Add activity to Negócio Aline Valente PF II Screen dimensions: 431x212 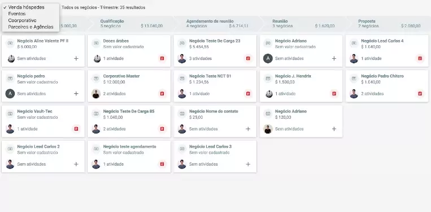(76, 58)
